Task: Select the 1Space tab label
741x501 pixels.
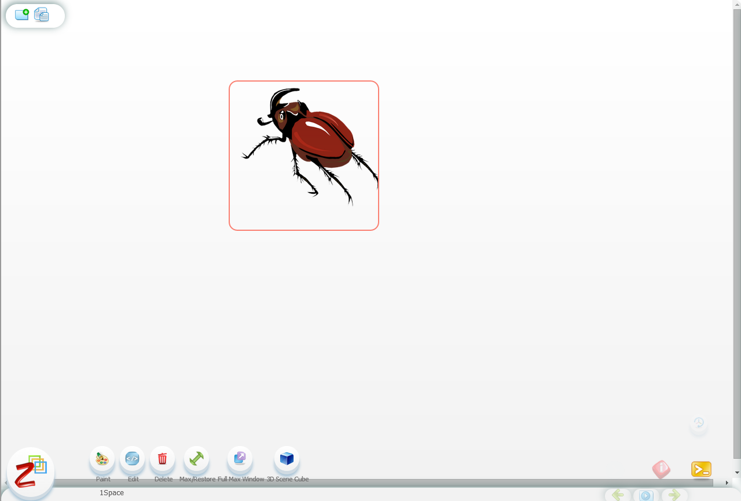Action: tap(112, 493)
